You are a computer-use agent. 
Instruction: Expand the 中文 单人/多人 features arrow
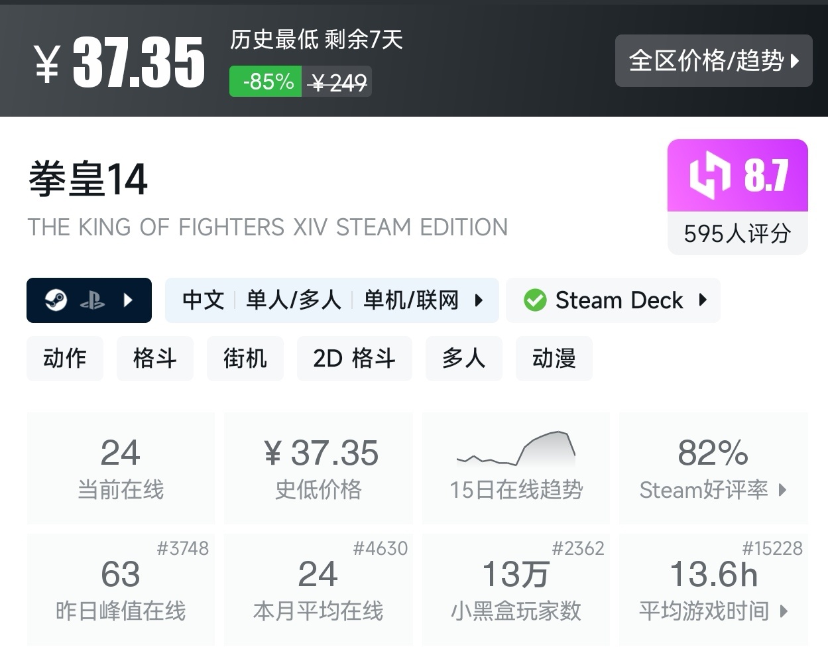click(x=479, y=300)
